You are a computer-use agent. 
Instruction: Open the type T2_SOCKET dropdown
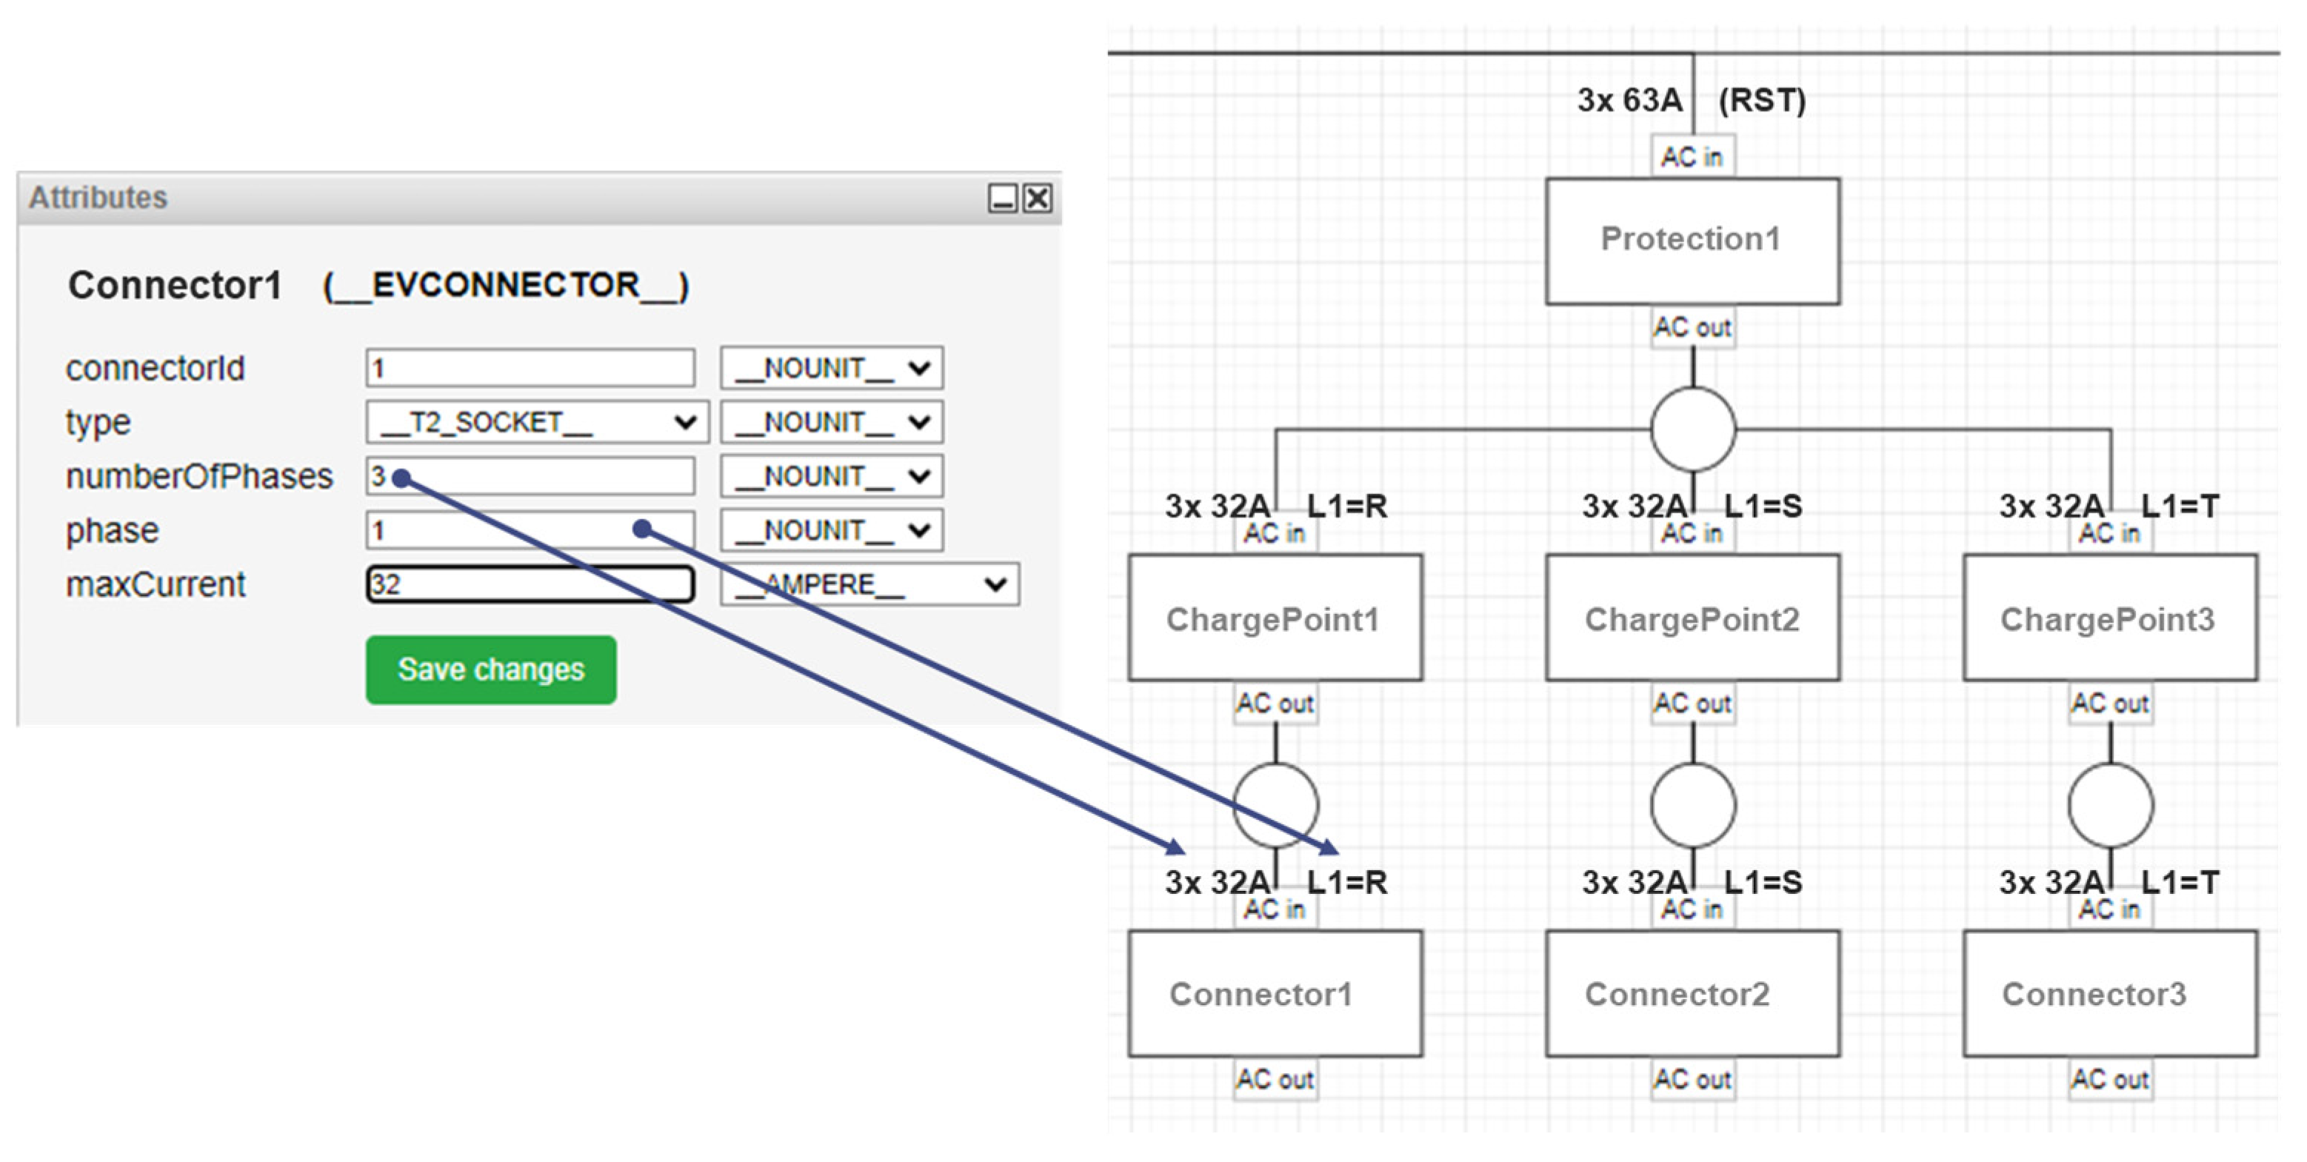536,423
